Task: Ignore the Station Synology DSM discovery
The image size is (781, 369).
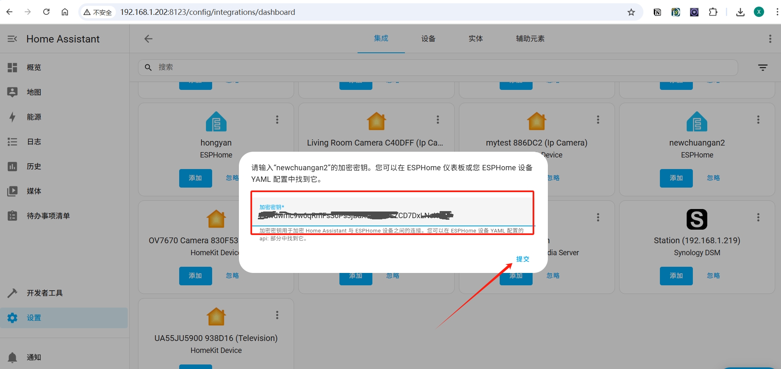Action: 713,276
